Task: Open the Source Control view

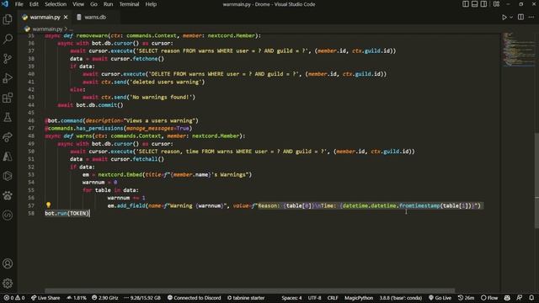Action: click(x=8, y=58)
